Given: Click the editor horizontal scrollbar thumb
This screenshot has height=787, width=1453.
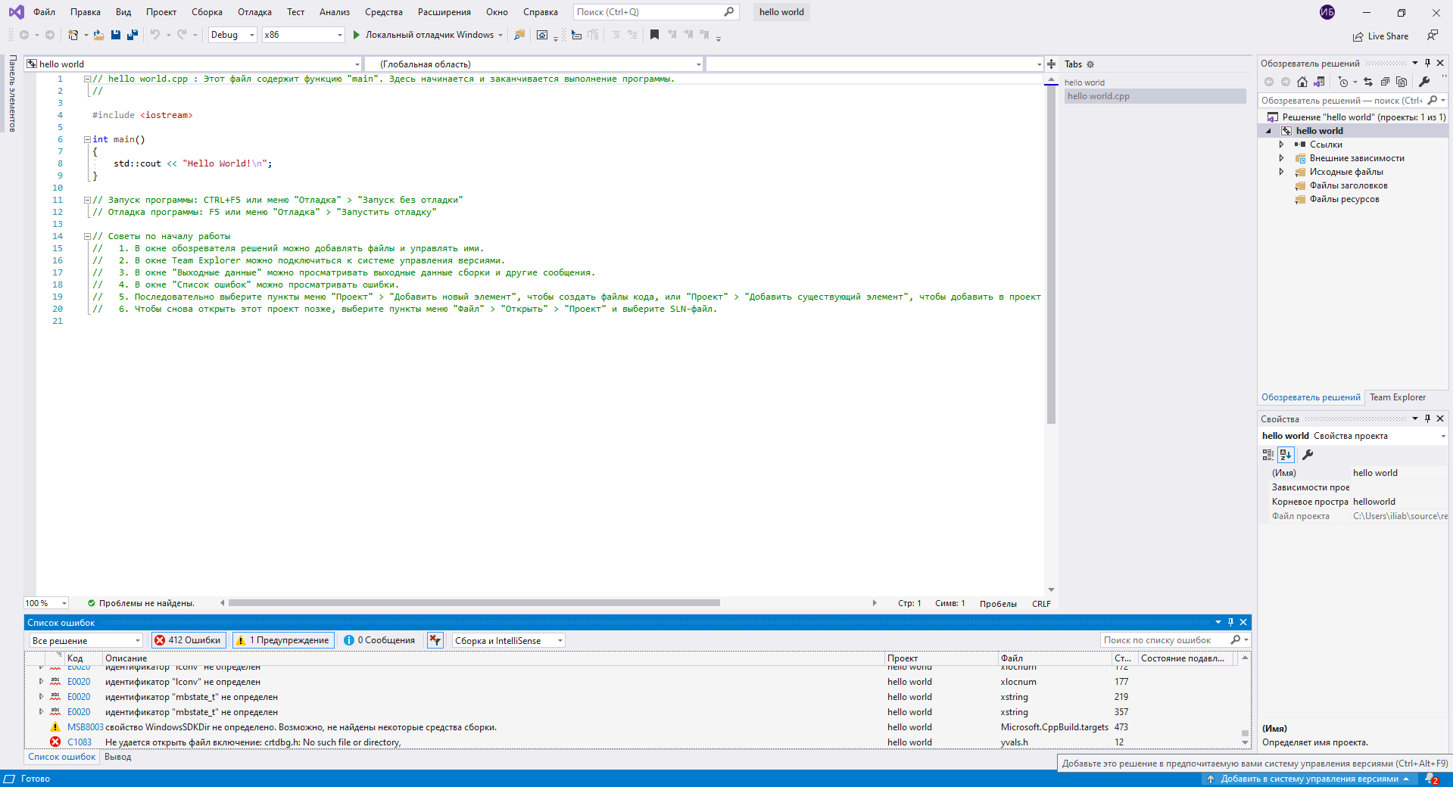Looking at the screenshot, I should [x=474, y=603].
